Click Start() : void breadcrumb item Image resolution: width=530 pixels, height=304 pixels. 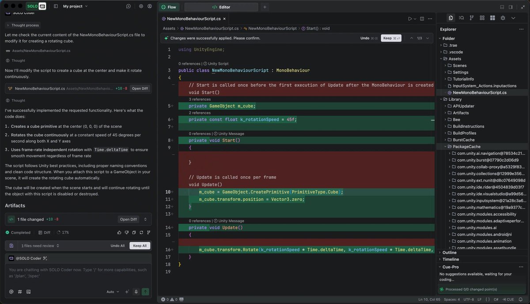[x=315, y=28]
